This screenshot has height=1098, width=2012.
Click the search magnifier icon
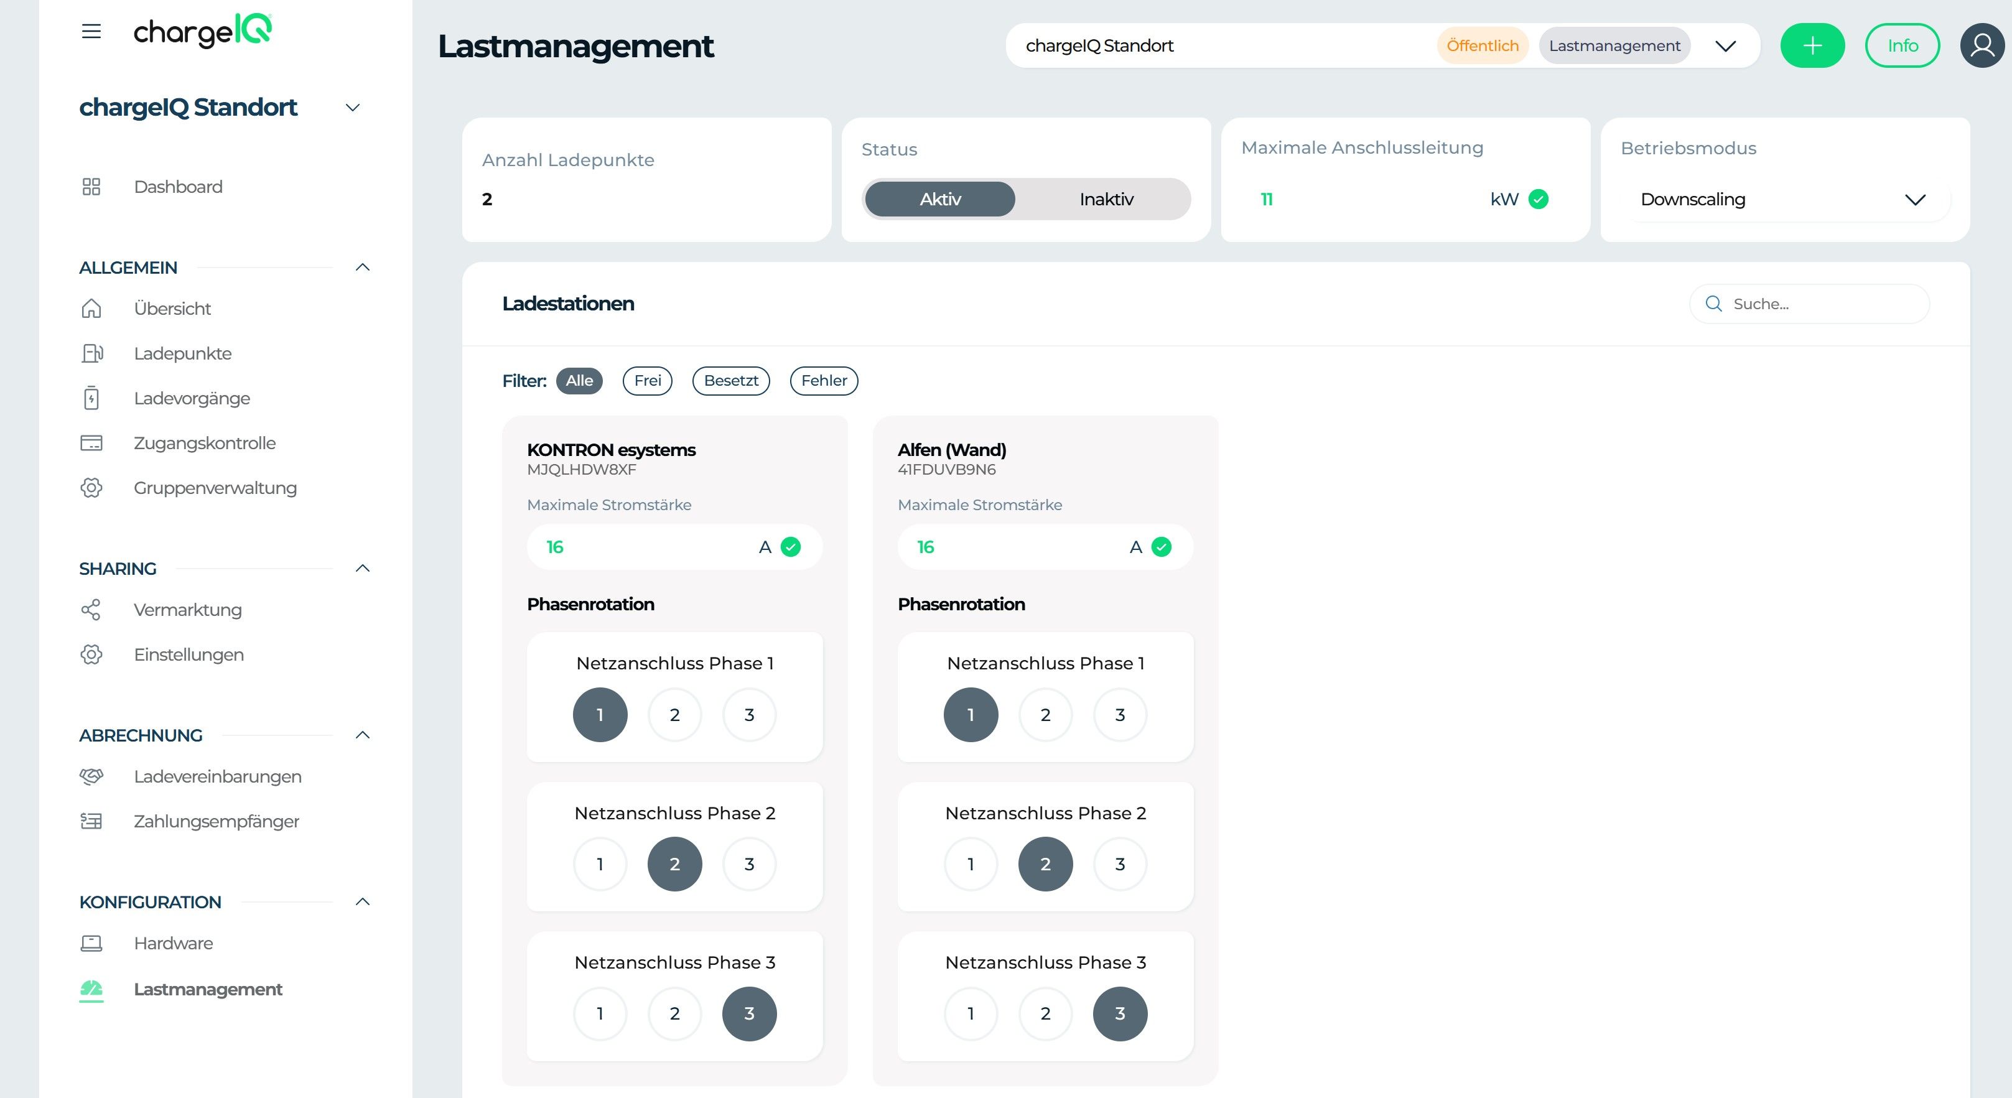[1713, 304]
